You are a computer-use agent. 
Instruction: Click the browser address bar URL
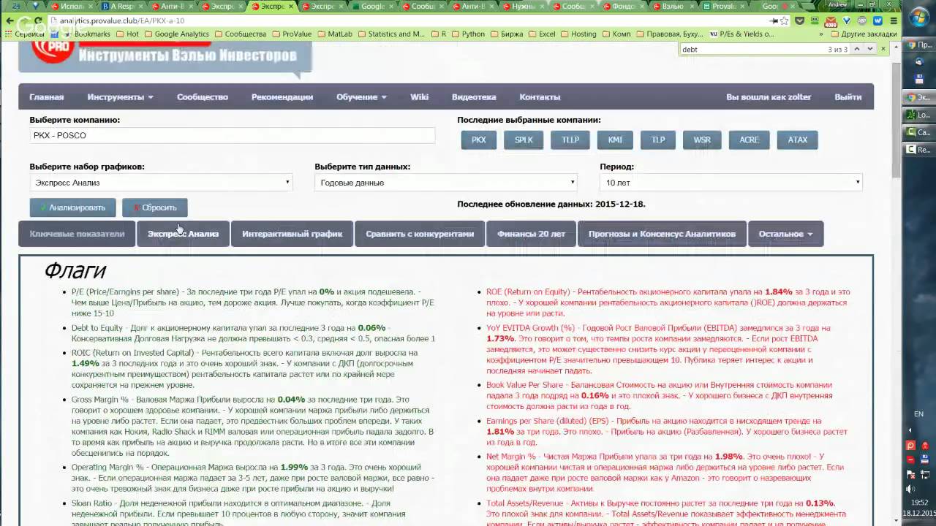click(x=121, y=21)
